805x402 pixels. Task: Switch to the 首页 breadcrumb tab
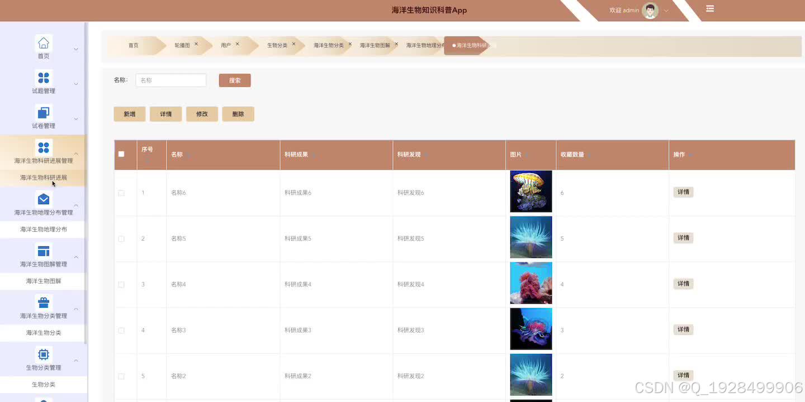click(133, 46)
